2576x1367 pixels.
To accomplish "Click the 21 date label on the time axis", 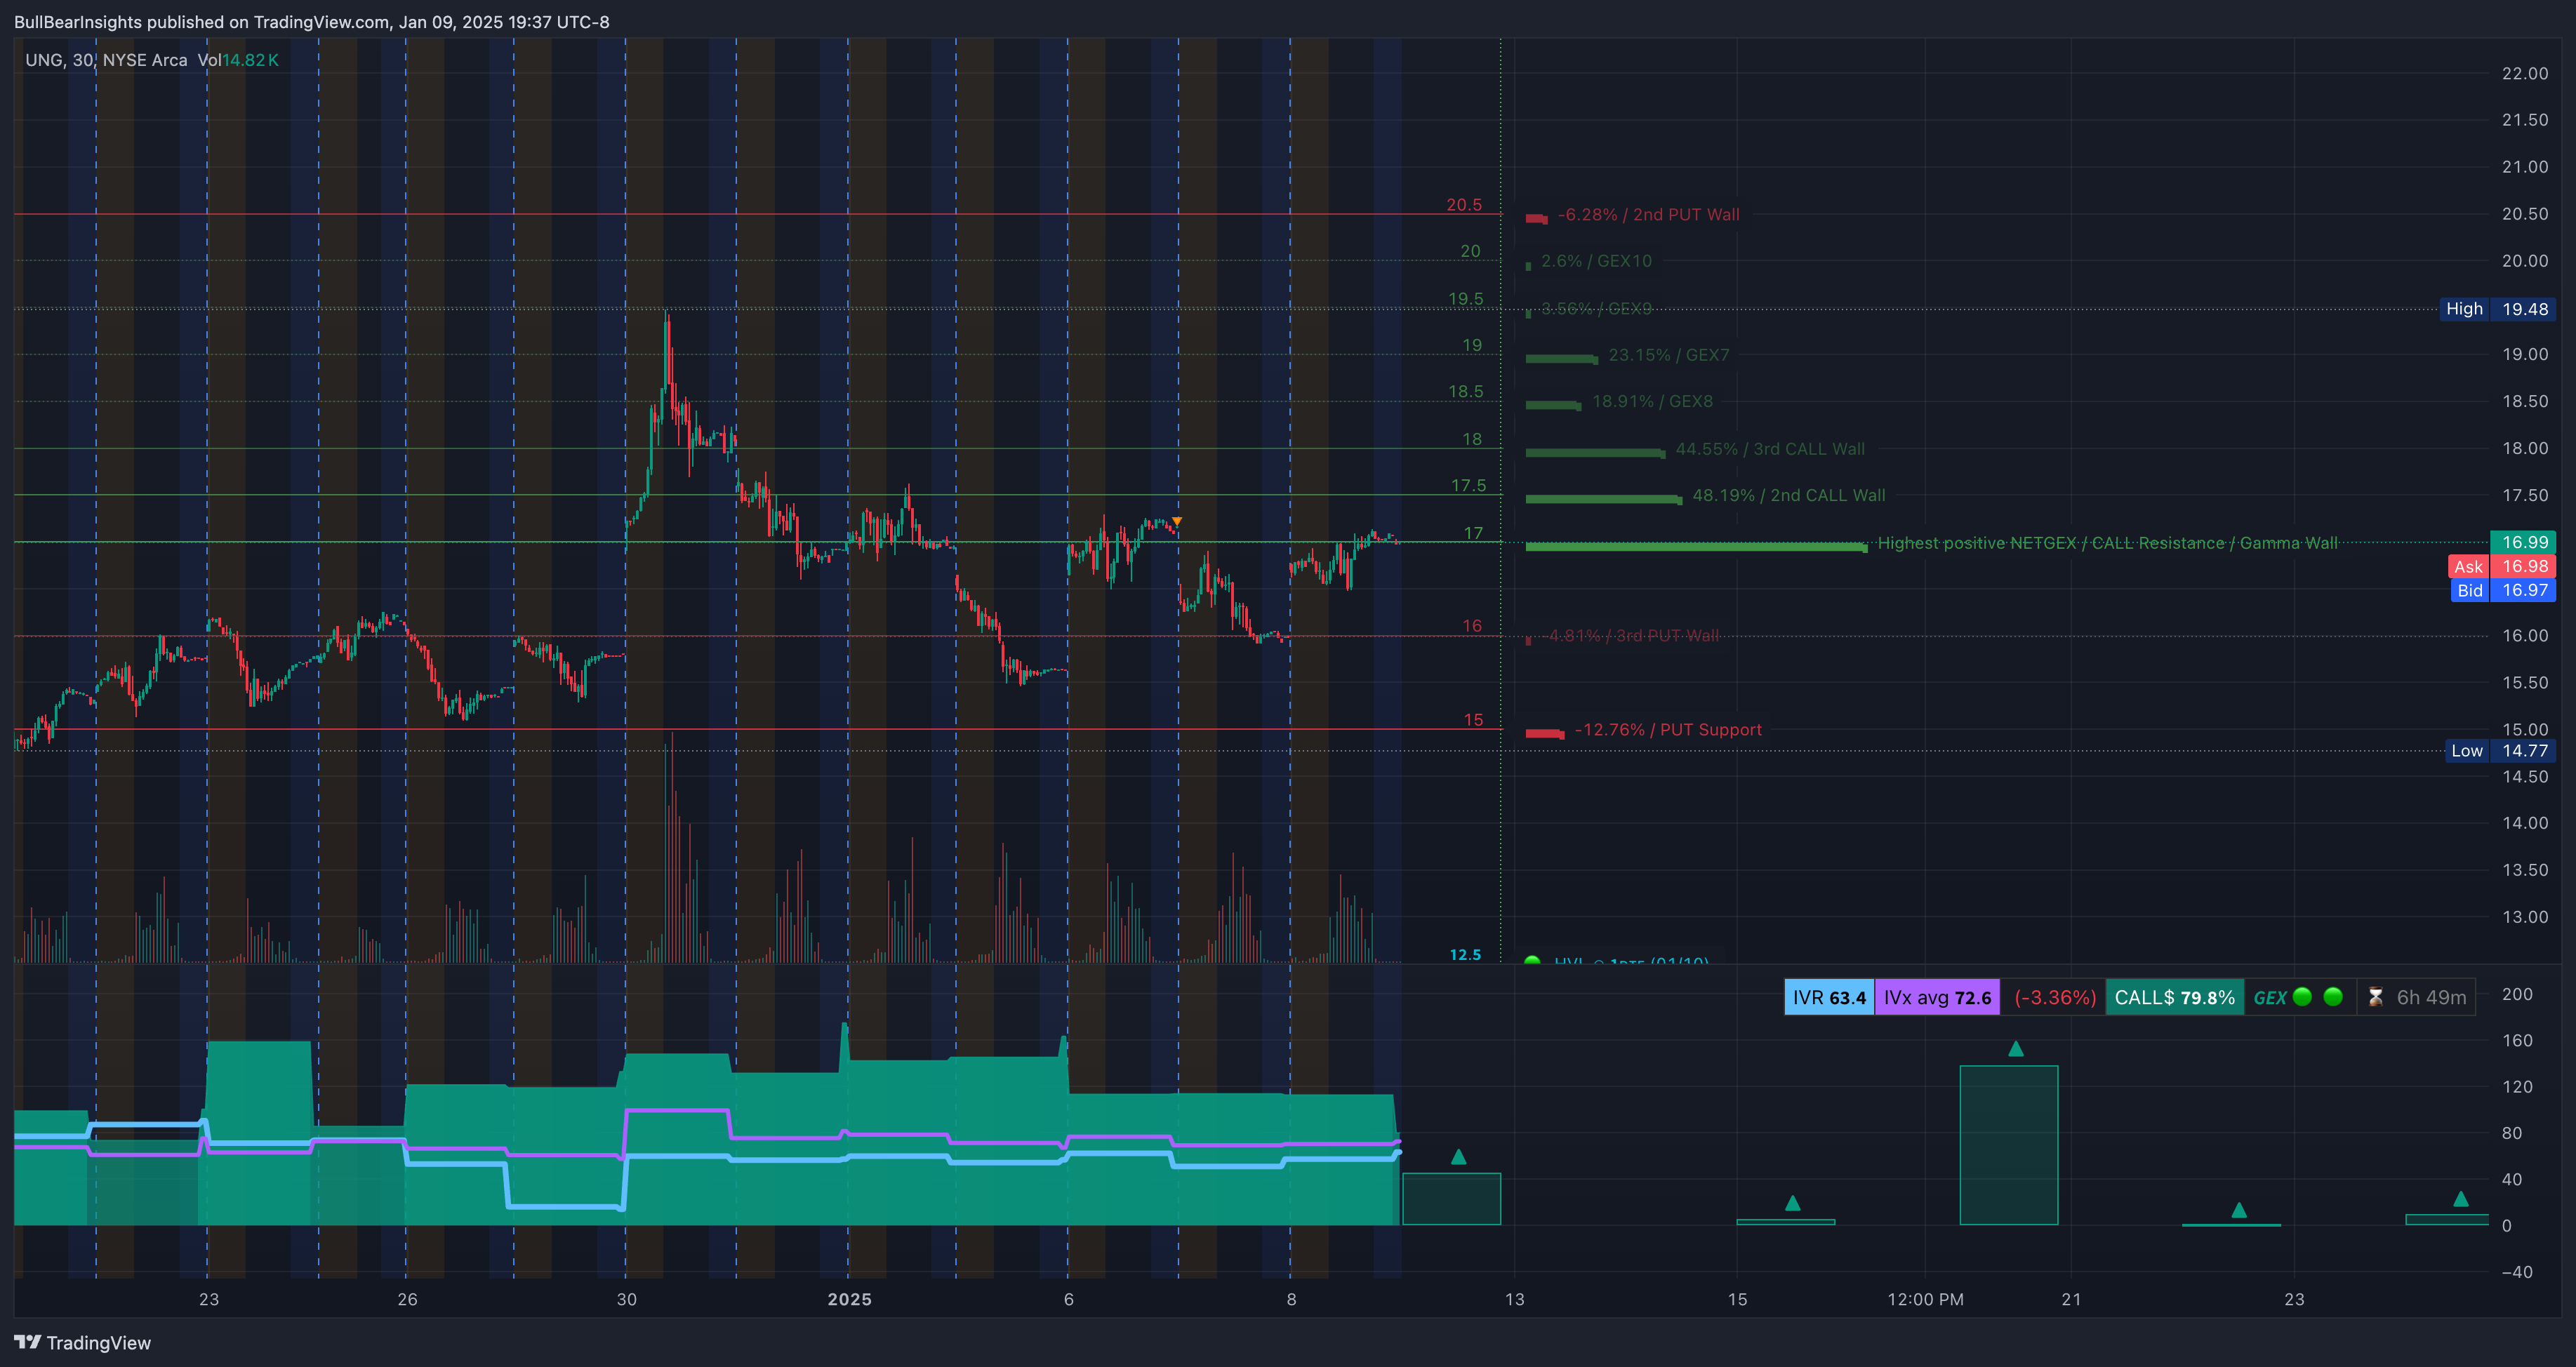I will [x=2071, y=1299].
